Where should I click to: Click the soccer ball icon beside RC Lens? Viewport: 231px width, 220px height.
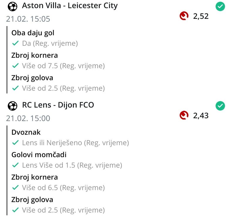pyautogui.click(x=13, y=105)
